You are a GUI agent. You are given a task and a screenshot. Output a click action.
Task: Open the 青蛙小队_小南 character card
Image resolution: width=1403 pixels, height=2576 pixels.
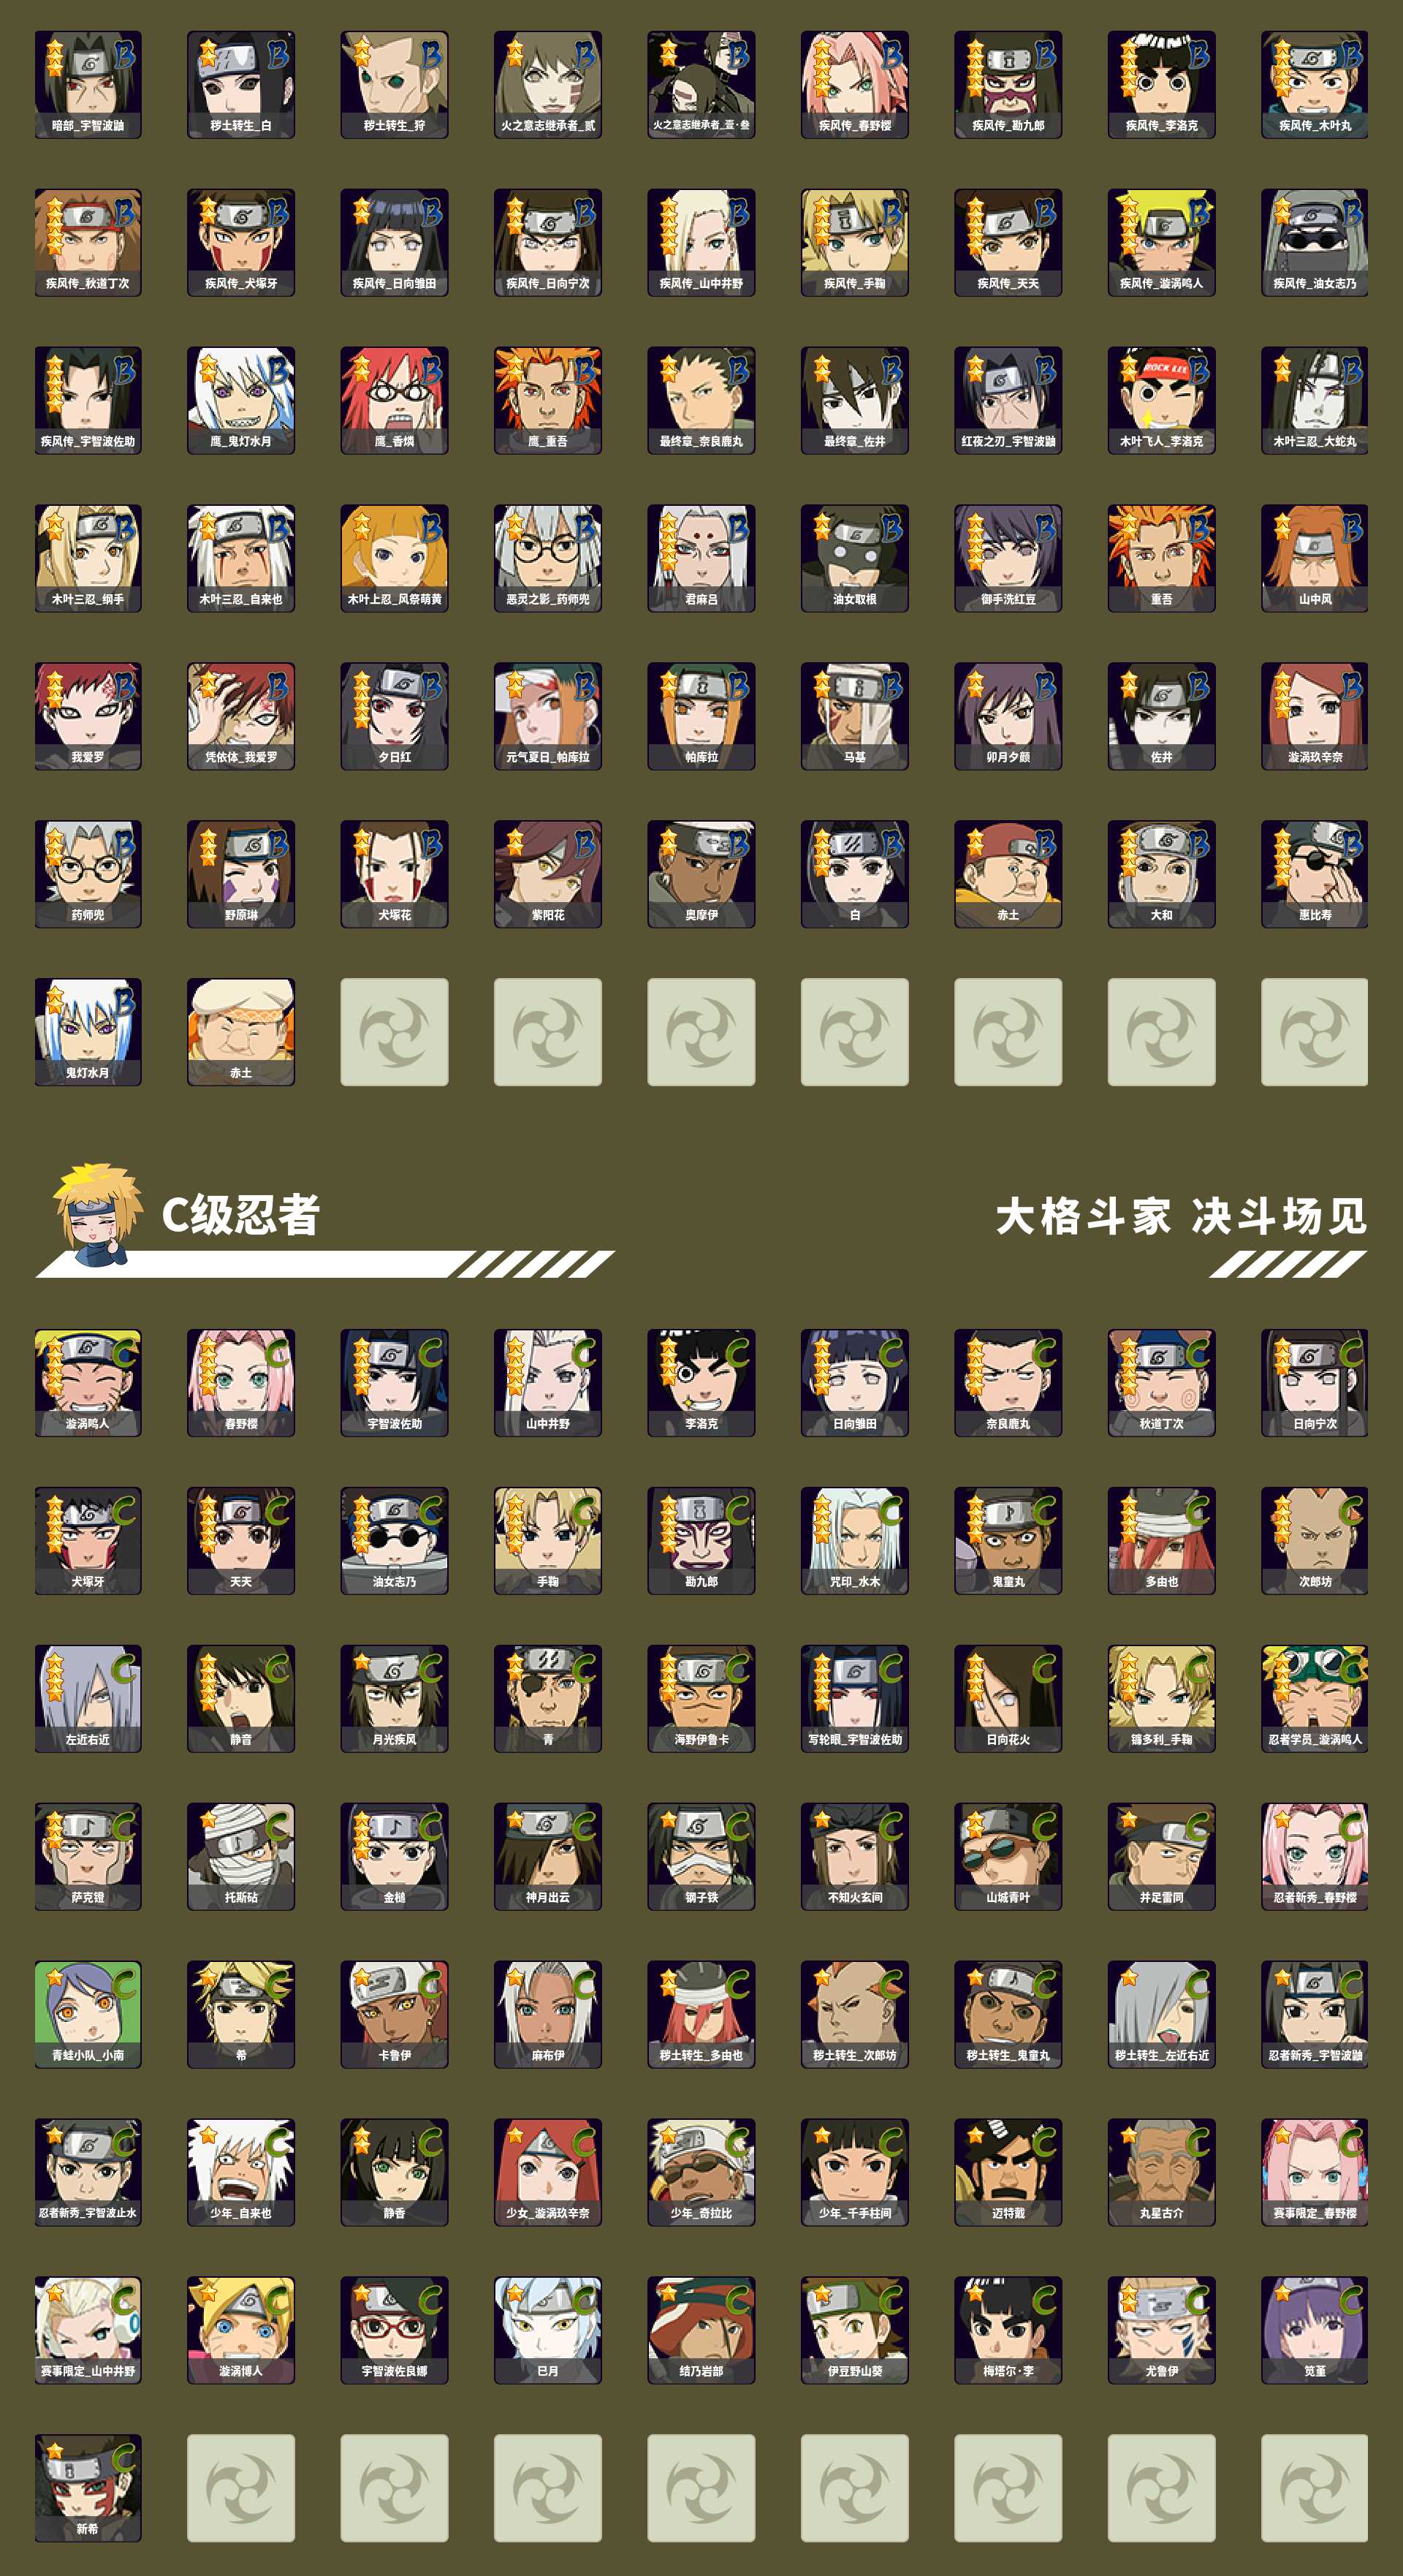88,2014
